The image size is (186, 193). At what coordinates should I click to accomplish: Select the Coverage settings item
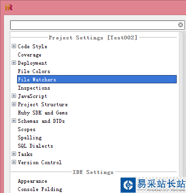(x=29, y=55)
